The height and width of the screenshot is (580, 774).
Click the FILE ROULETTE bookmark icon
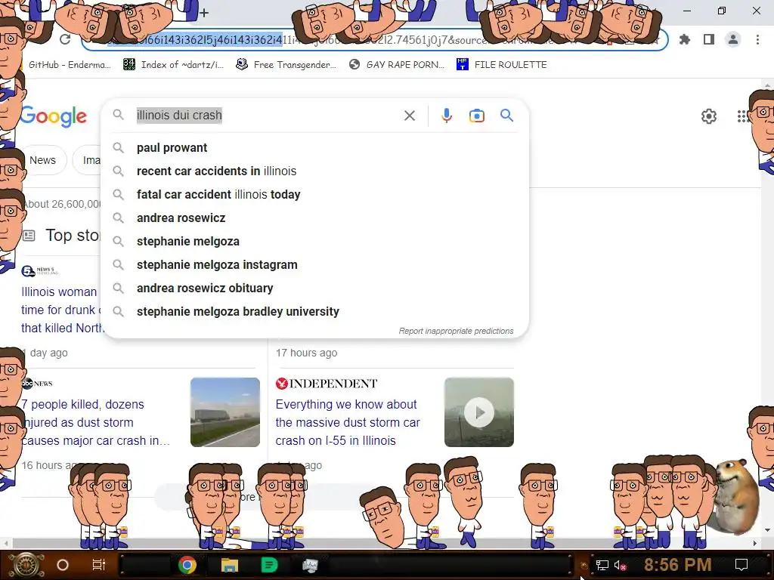(x=462, y=64)
